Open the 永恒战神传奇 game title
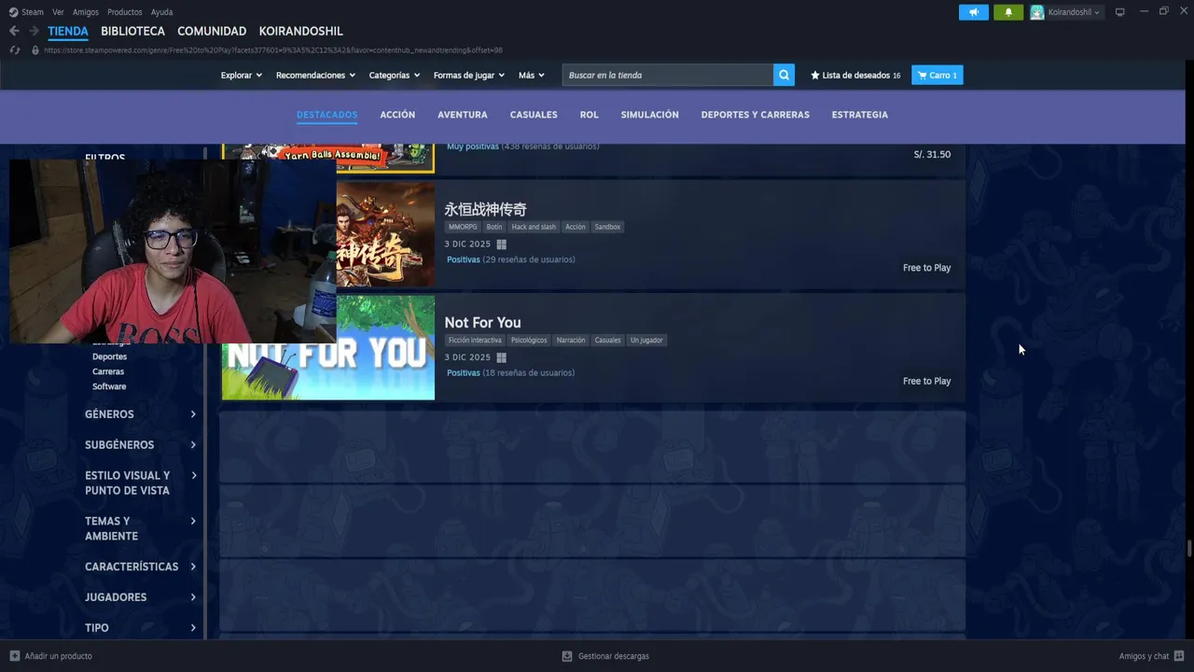Screen dimensions: 1194x672 pyautogui.click(x=486, y=209)
